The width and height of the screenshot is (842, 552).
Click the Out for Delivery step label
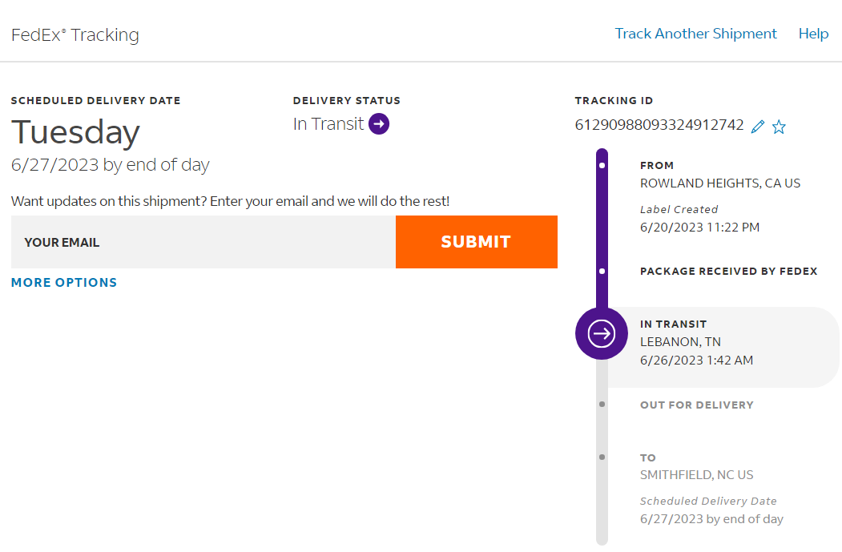pos(696,405)
